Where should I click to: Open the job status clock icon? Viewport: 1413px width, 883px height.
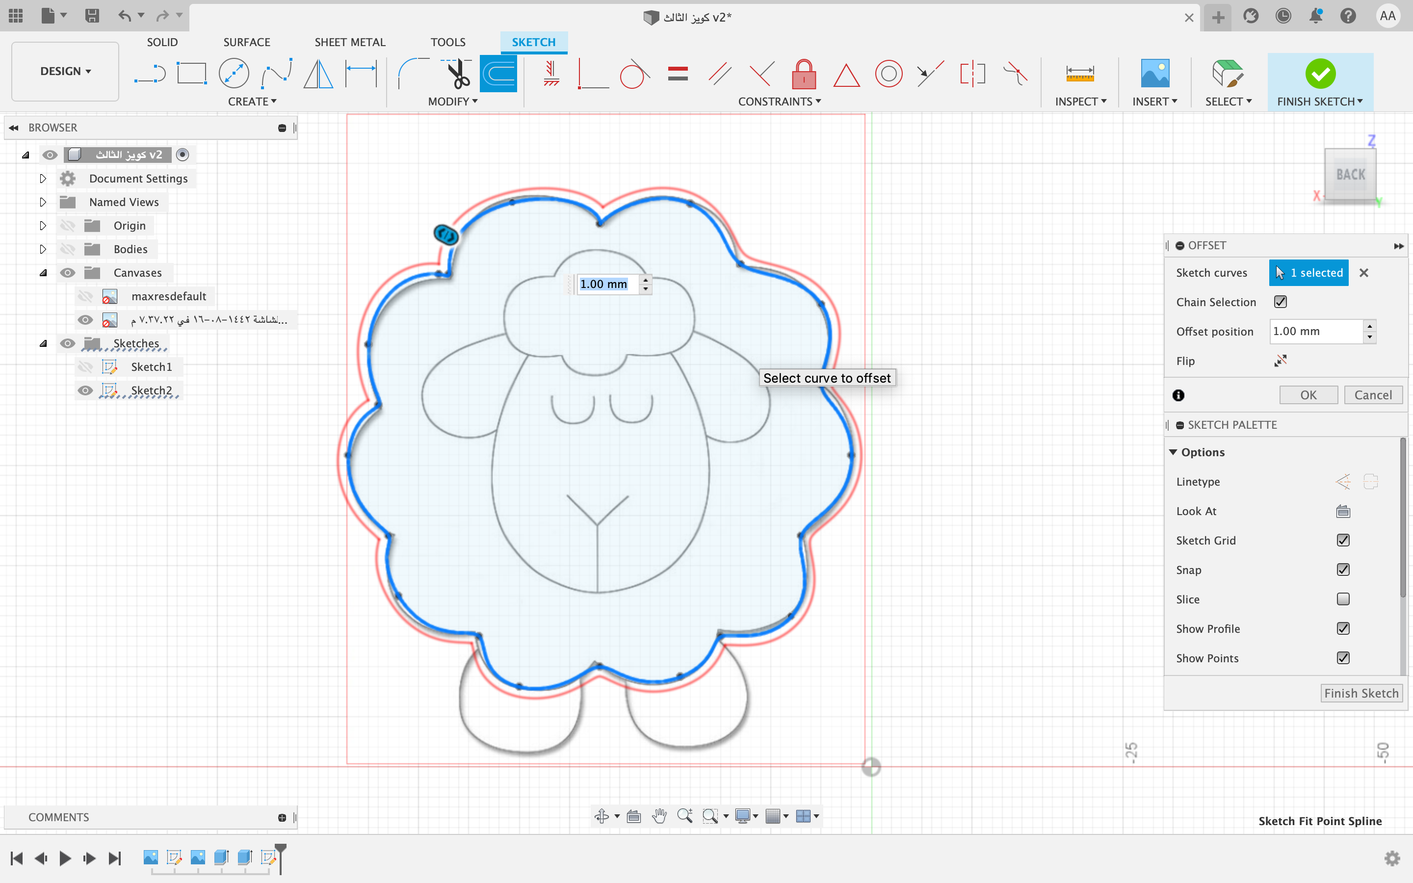click(1283, 16)
